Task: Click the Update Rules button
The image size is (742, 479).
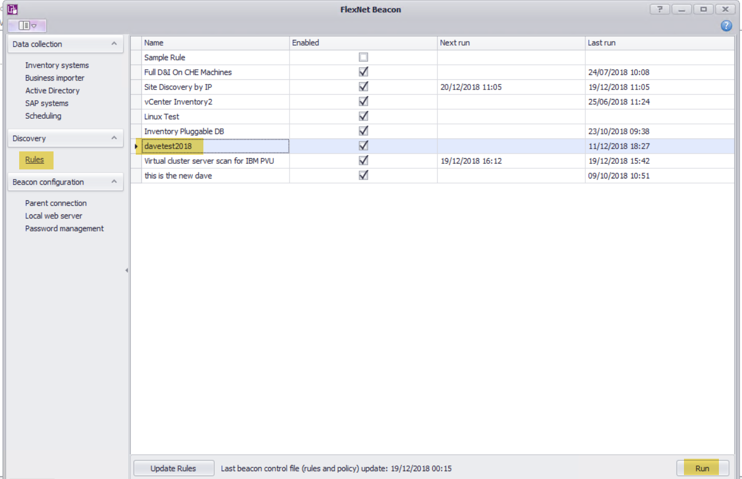Action: [x=174, y=468]
